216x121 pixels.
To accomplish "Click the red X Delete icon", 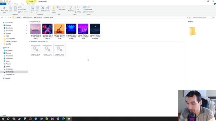I will [43, 8].
